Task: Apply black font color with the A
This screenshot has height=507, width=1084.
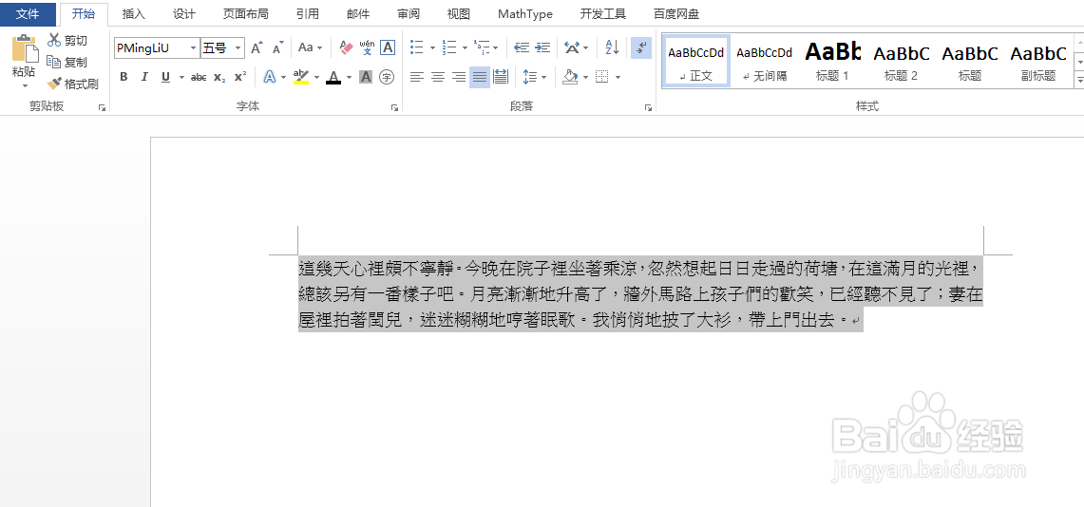Action: [x=333, y=77]
